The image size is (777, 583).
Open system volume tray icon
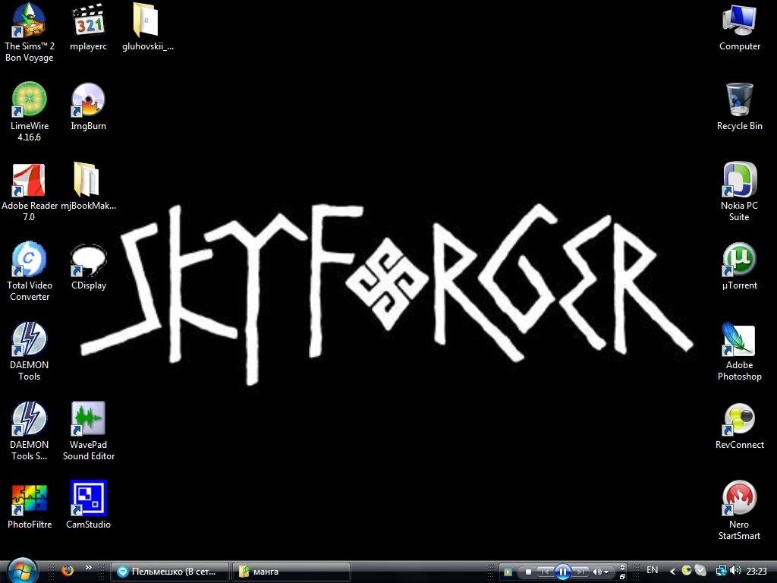[x=735, y=570]
